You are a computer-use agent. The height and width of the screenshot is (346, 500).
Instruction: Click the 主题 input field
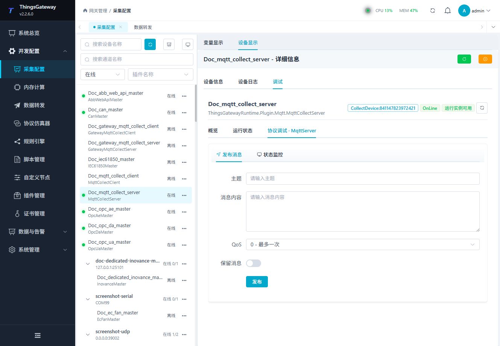363,179
